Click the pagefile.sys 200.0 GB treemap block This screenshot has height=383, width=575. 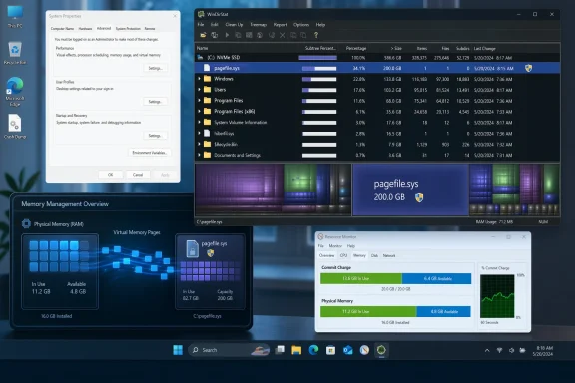(x=410, y=190)
